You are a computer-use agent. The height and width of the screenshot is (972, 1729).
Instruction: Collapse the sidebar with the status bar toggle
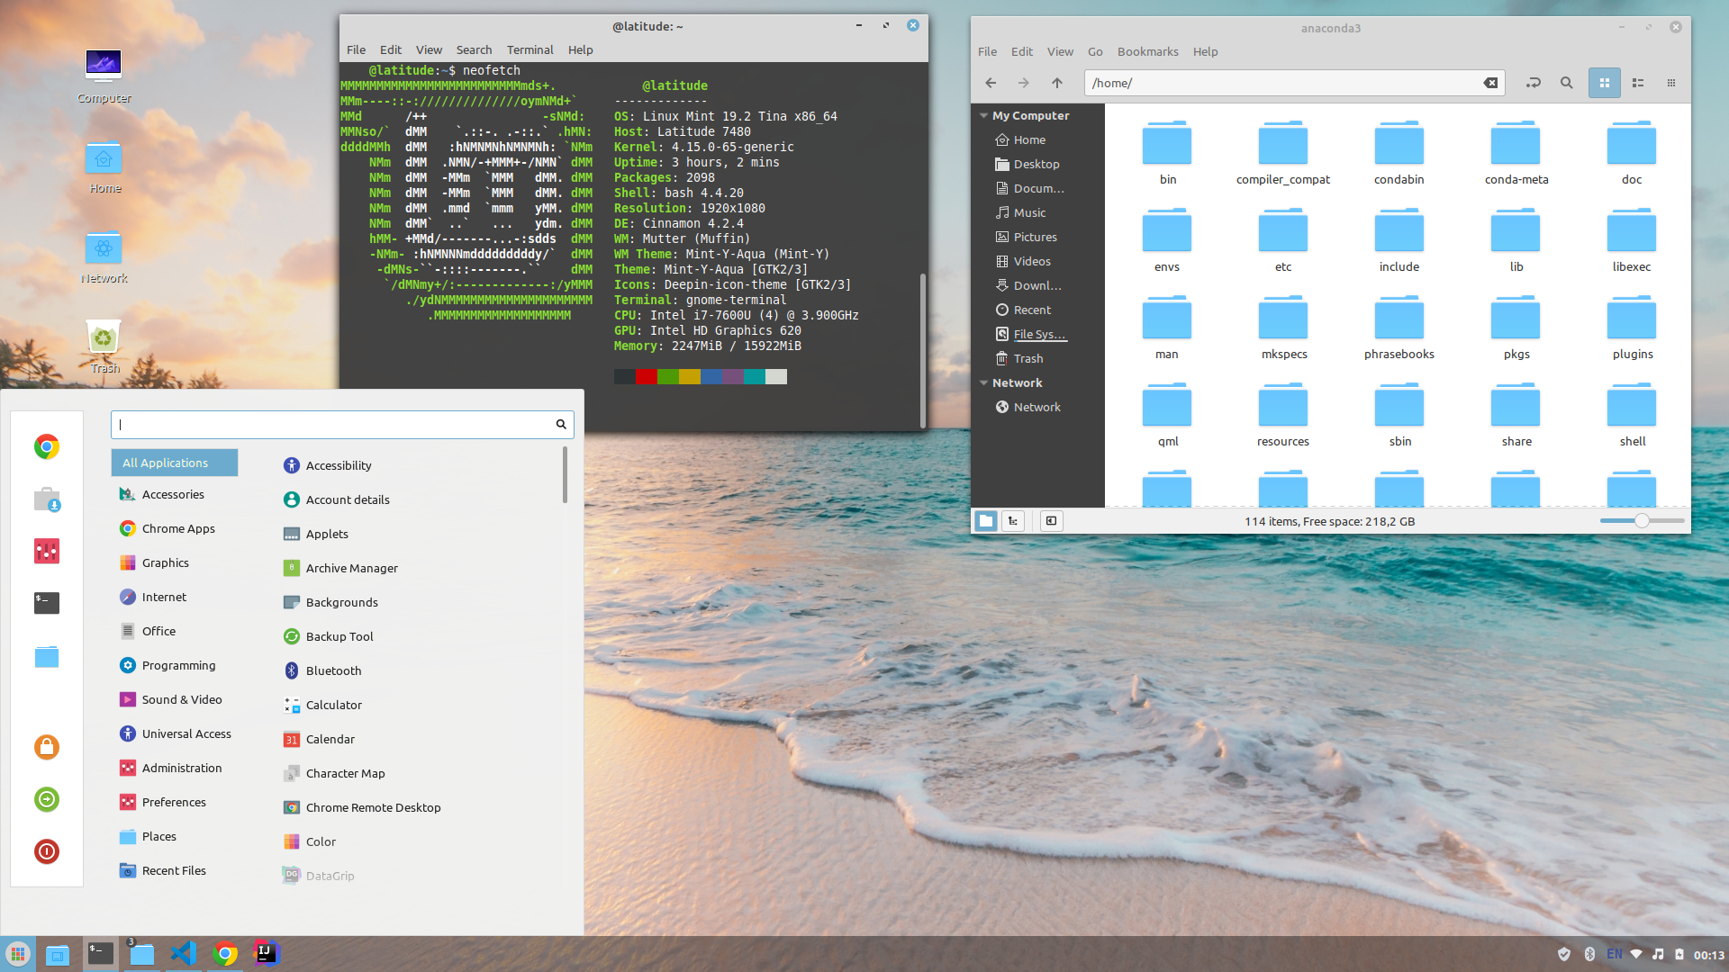click(1050, 520)
